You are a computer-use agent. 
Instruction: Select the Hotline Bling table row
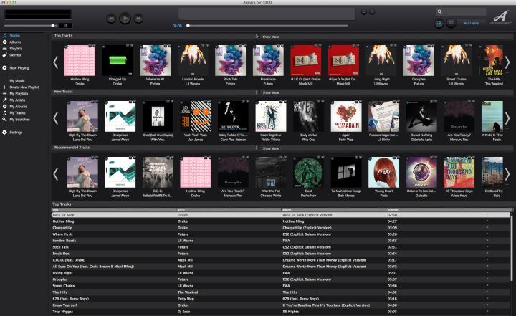(x=281, y=221)
